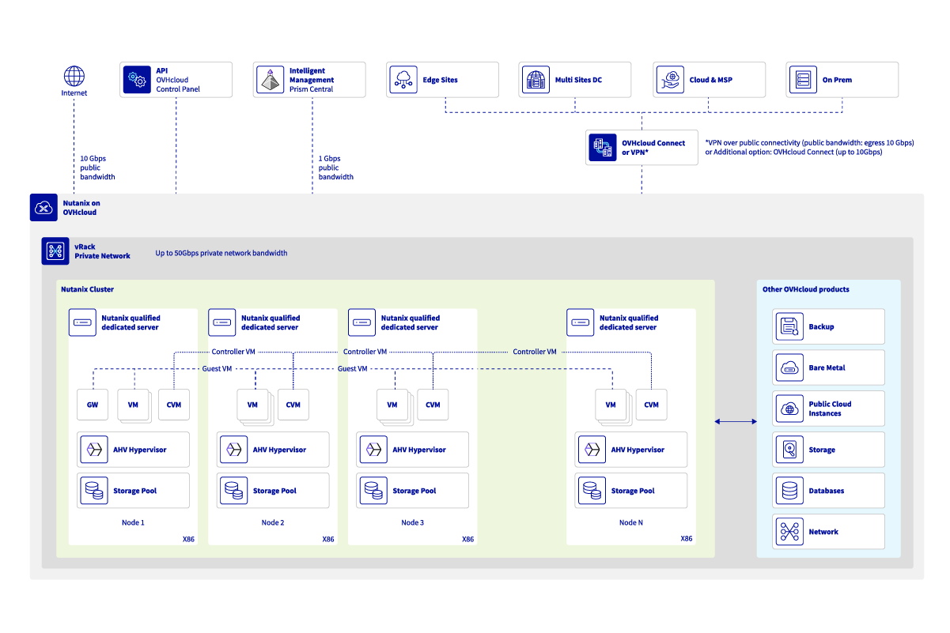Image resolution: width=950 pixels, height=633 pixels.
Task: Click the double-headed arrow between cluster and products
Action: tap(736, 422)
